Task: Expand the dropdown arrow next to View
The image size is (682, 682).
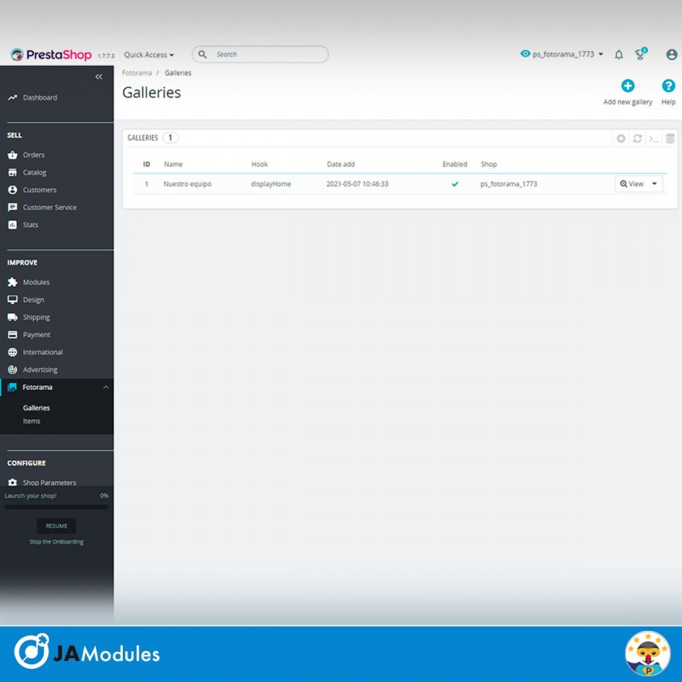Action: 655,184
